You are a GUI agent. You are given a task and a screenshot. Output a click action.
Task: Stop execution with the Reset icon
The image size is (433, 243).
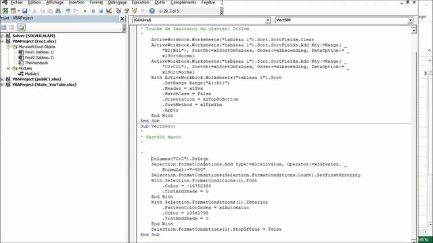click(101, 11)
